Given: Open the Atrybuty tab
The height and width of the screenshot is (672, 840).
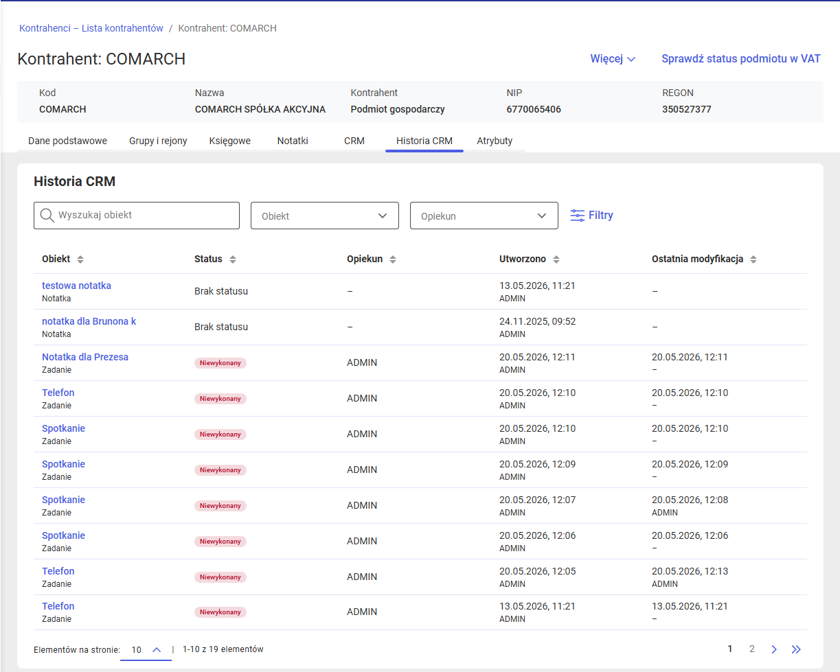Looking at the screenshot, I should click(x=495, y=141).
